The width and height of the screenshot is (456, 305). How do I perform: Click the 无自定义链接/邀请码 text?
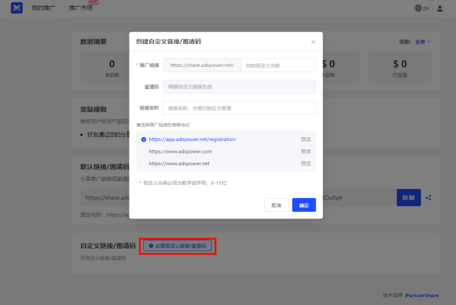[103, 258]
